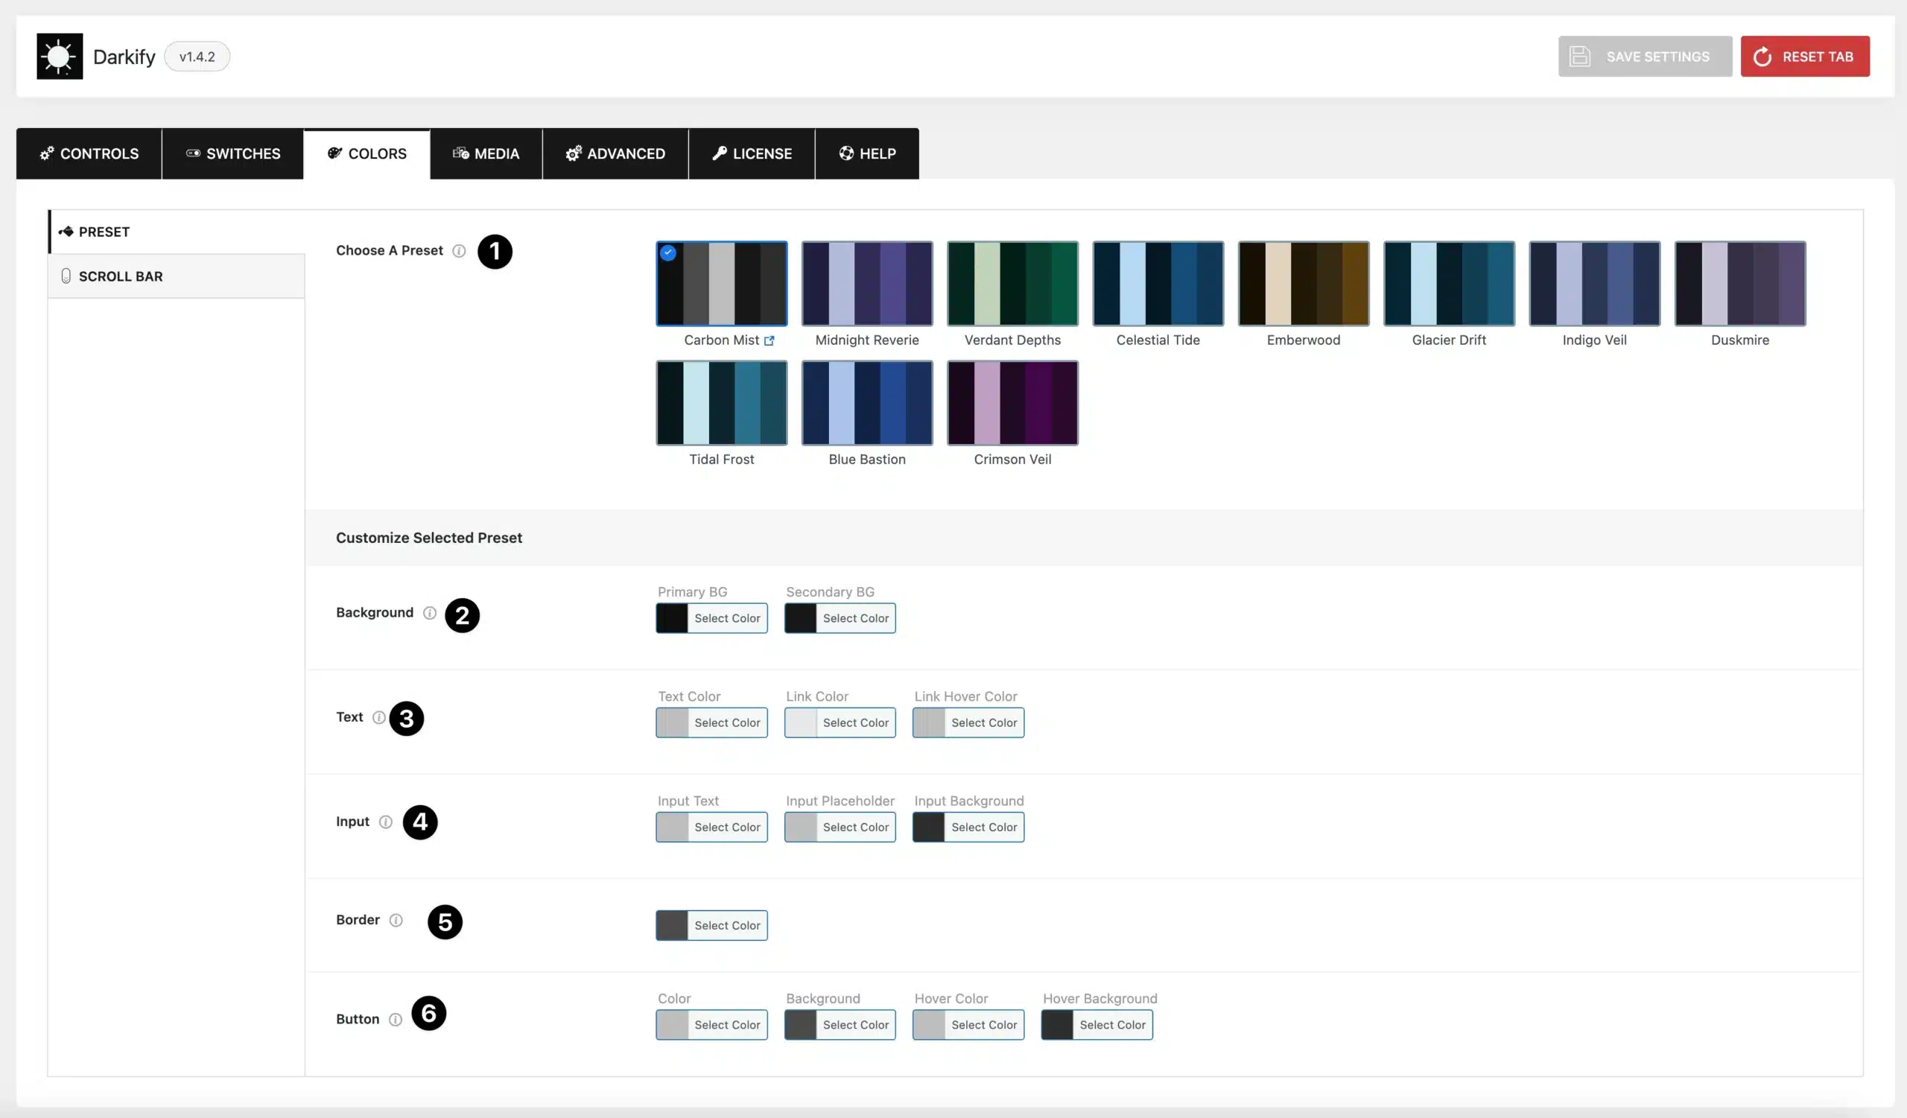The width and height of the screenshot is (1907, 1118).
Task: Click the Reset Tab button
Action: point(1805,56)
